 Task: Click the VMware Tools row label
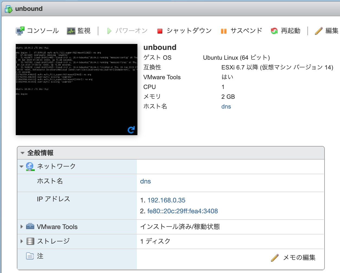57,227
